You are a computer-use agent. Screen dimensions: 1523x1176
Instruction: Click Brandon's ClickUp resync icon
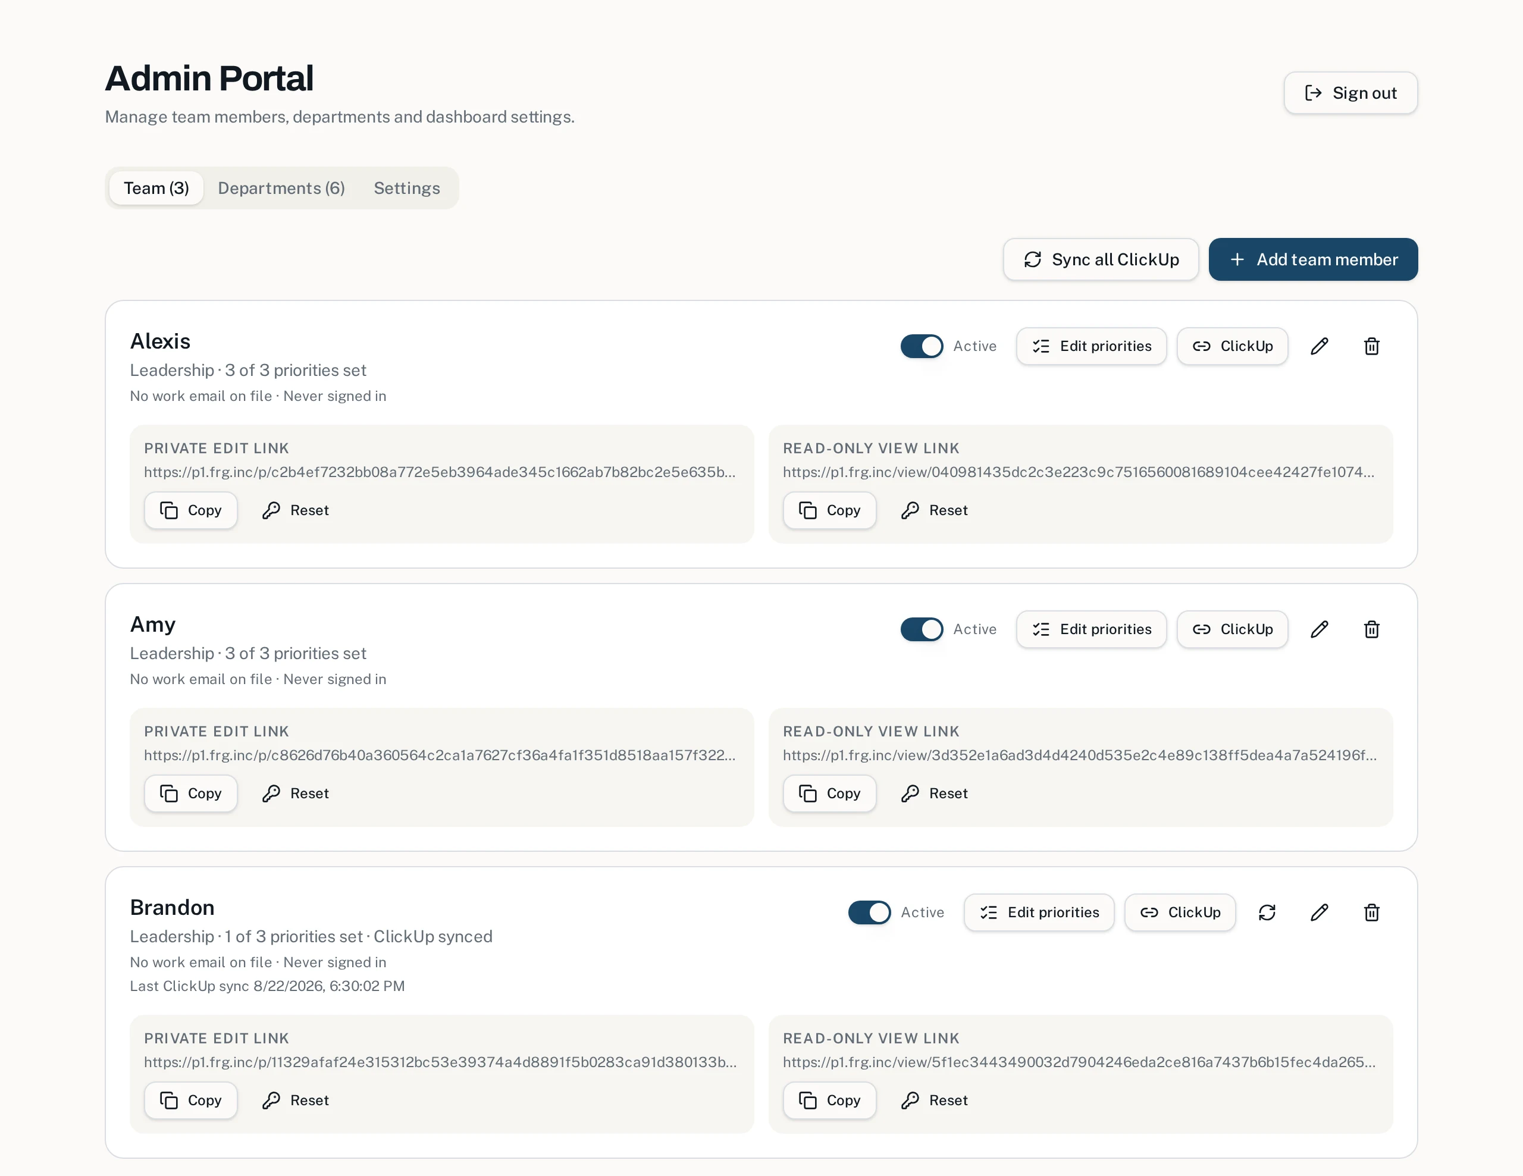[1267, 912]
